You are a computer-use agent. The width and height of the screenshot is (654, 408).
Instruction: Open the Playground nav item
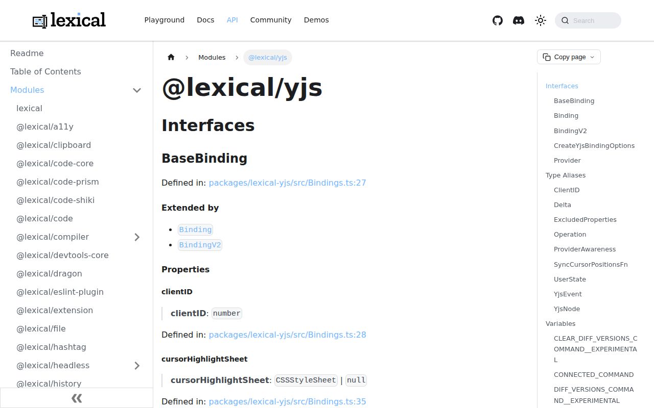[x=165, y=20]
